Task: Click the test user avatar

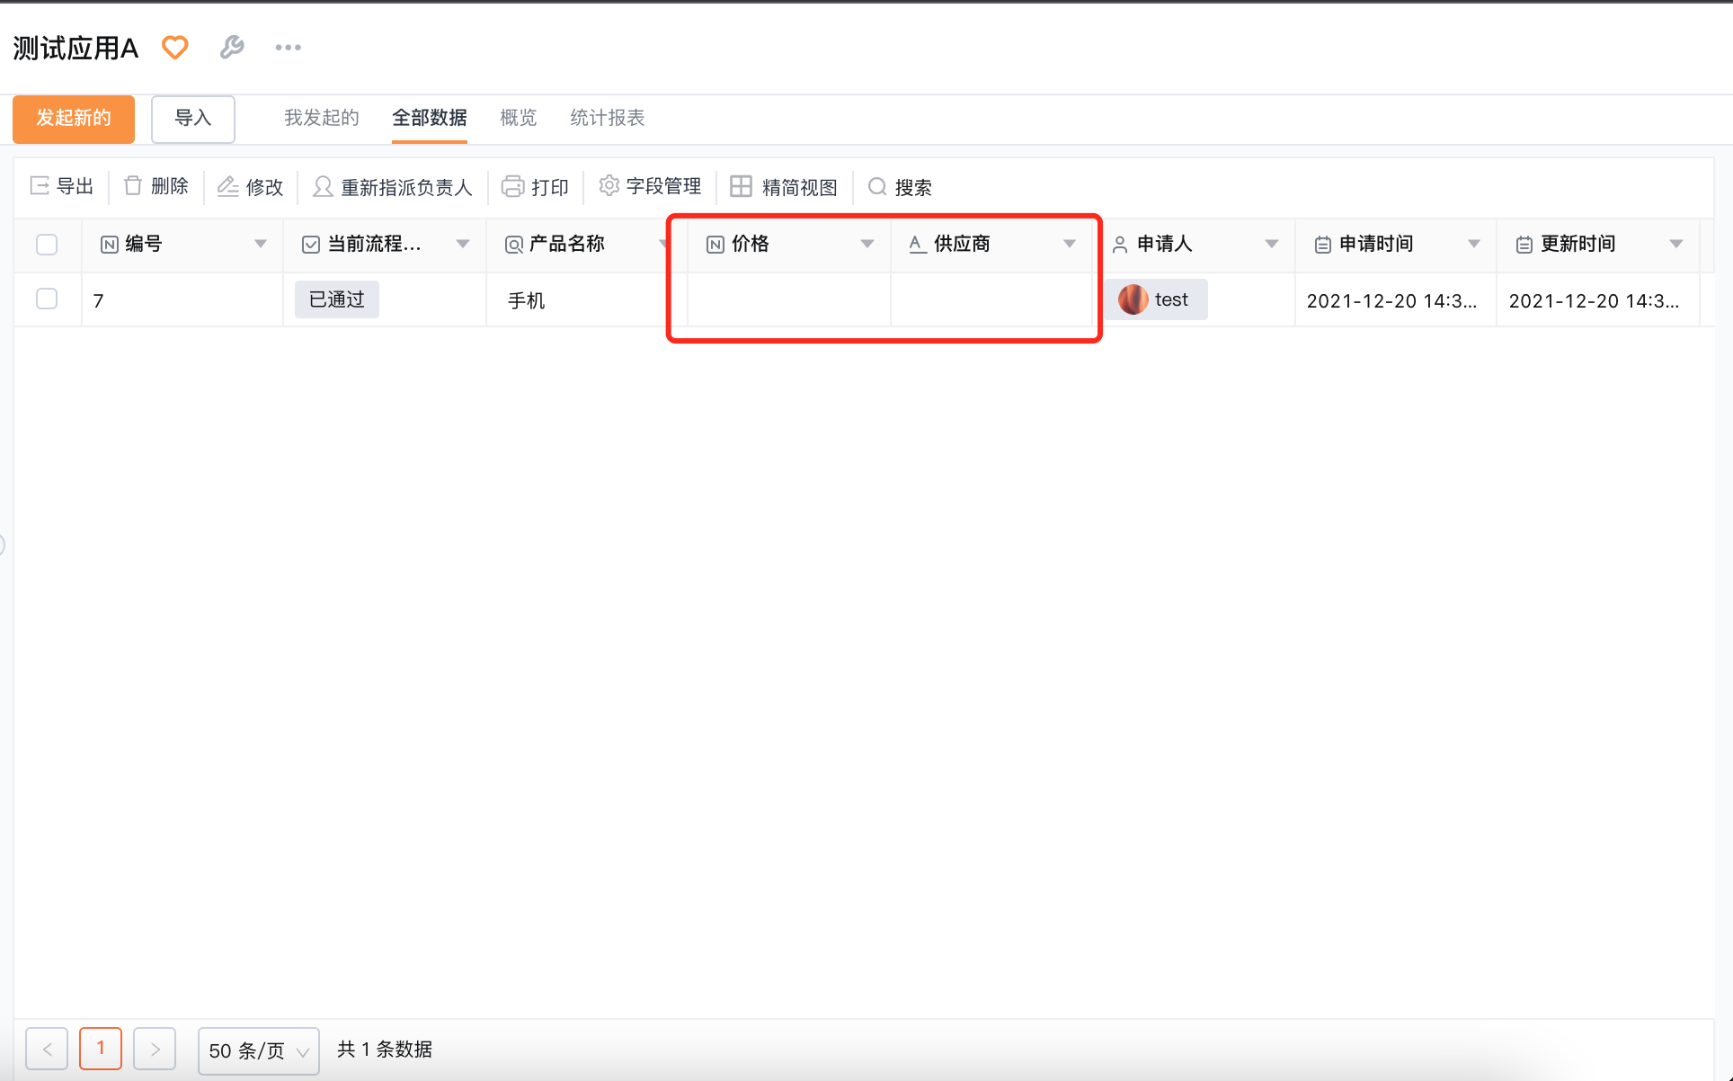Action: pyautogui.click(x=1133, y=299)
